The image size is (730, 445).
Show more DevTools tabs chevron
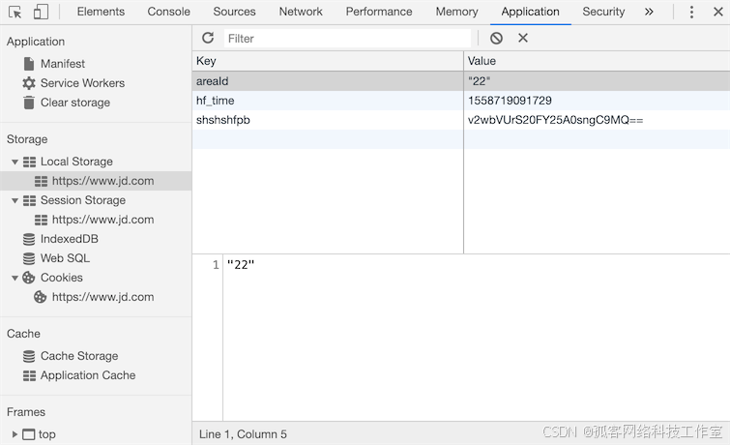click(x=649, y=12)
